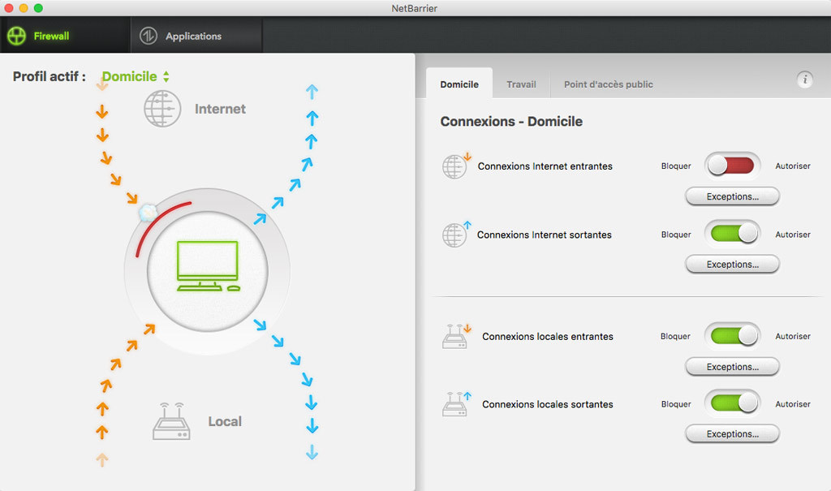Click the Local router icon in the diagram

pyautogui.click(x=171, y=421)
